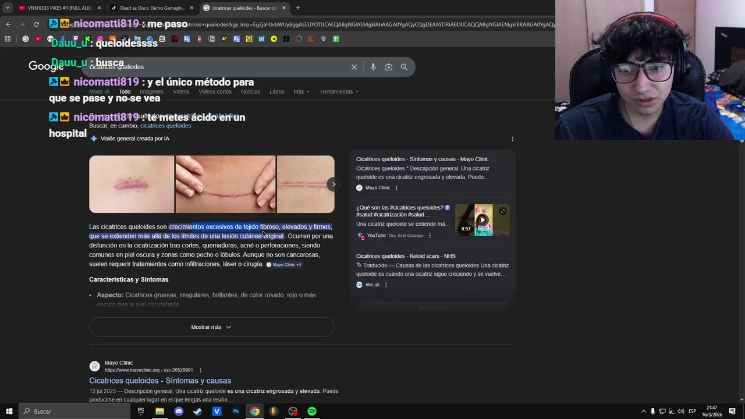Click the taskbar Buscar search box
Image resolution: width=745 pixels, height=419 pixels.
74,411
